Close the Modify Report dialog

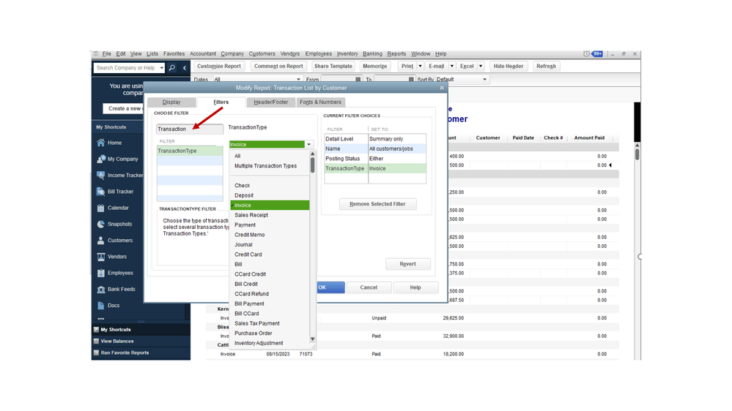coord(442,88)
